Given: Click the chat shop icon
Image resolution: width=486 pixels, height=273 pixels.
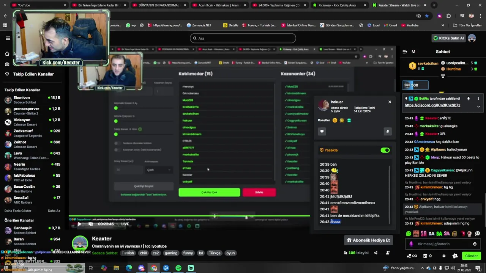Looking at the screenshot, I should [425, 256].
